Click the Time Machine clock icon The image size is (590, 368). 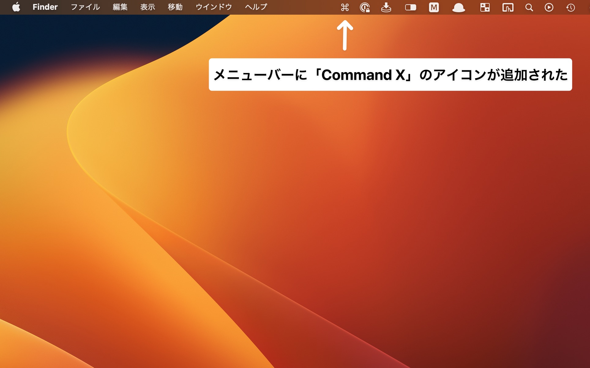pos(570,7)
